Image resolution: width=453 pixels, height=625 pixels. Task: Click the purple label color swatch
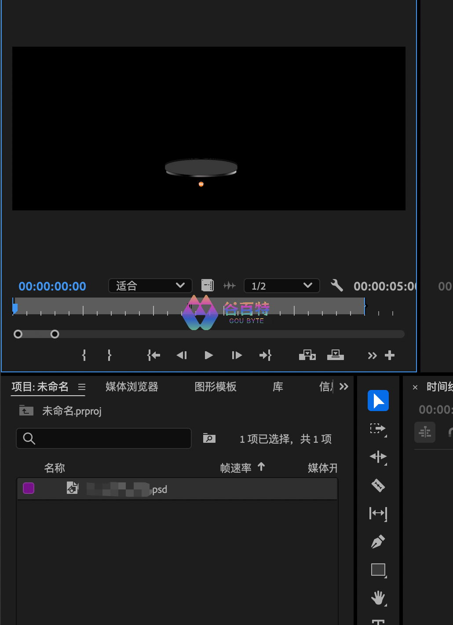coord(29,488)
